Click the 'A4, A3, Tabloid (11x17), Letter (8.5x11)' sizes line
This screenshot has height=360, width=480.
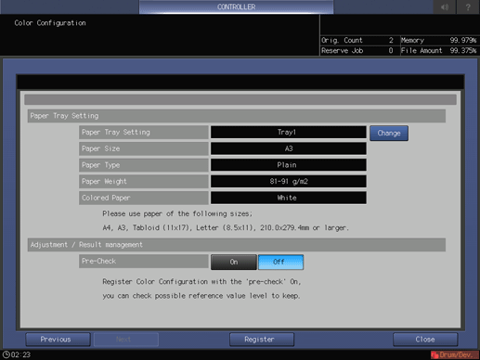click(x=226, y=228)
